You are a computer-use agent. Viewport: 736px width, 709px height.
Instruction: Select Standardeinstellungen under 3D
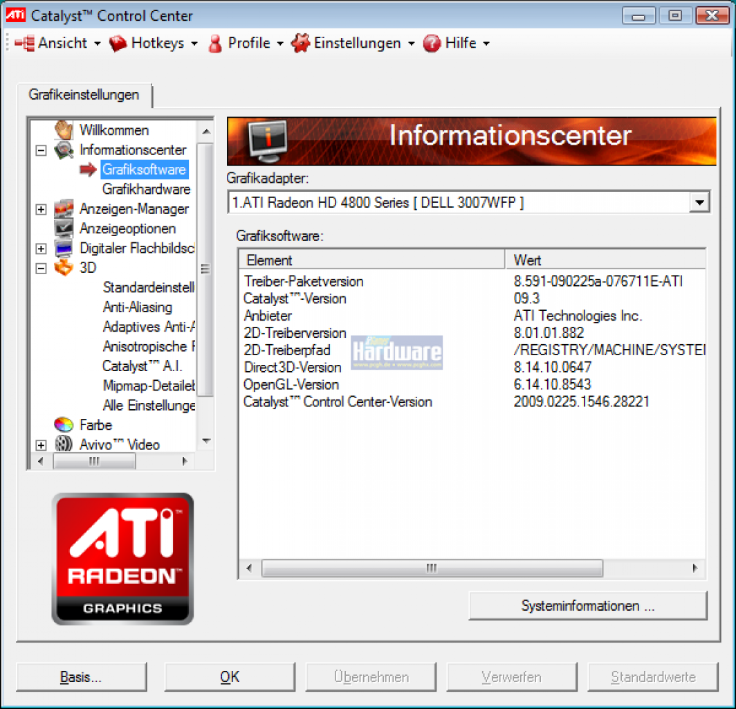(x=148, y=287)
